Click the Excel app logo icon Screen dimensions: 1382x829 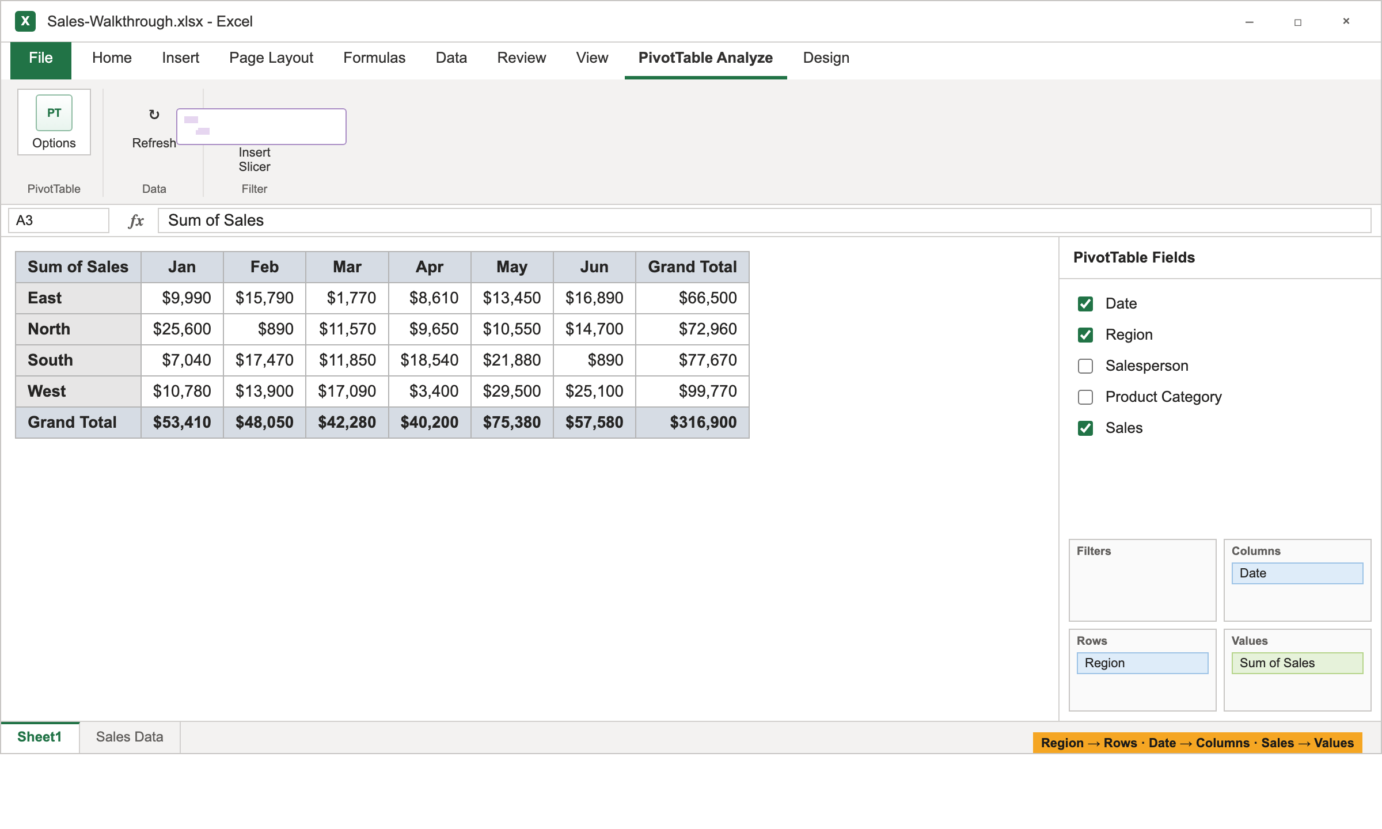(25, 21)
